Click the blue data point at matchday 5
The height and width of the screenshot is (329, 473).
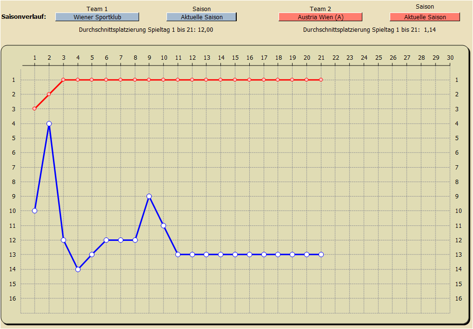92,254
